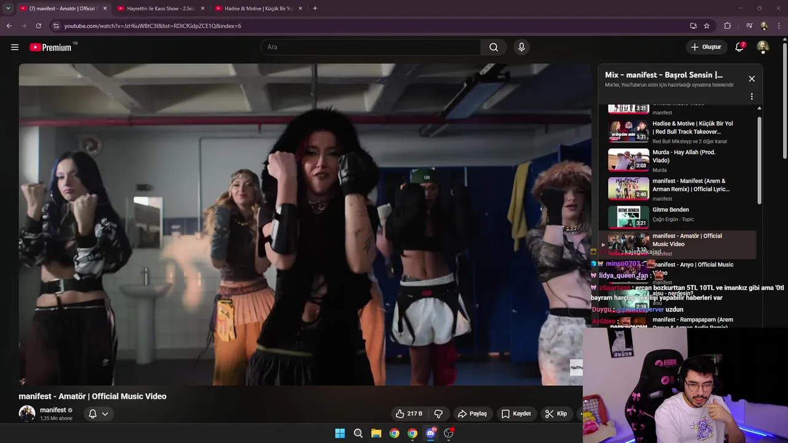
Task: Open the browser media control icon
Action: click(749, 26)
